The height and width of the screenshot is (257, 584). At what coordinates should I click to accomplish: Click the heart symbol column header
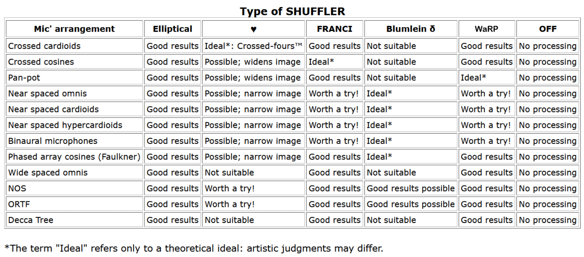click(x=254, y=29)
